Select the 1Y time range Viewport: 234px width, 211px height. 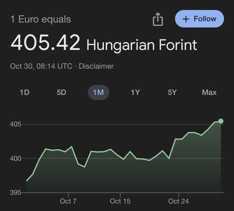point(135,92)
